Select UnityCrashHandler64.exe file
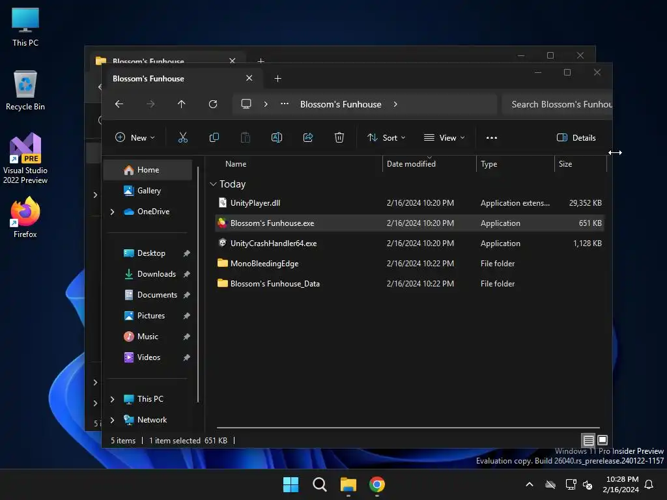 409,243
